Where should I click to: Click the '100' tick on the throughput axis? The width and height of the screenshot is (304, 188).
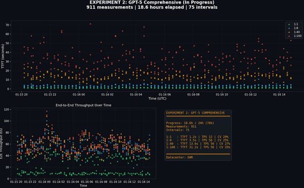(6, 121)
